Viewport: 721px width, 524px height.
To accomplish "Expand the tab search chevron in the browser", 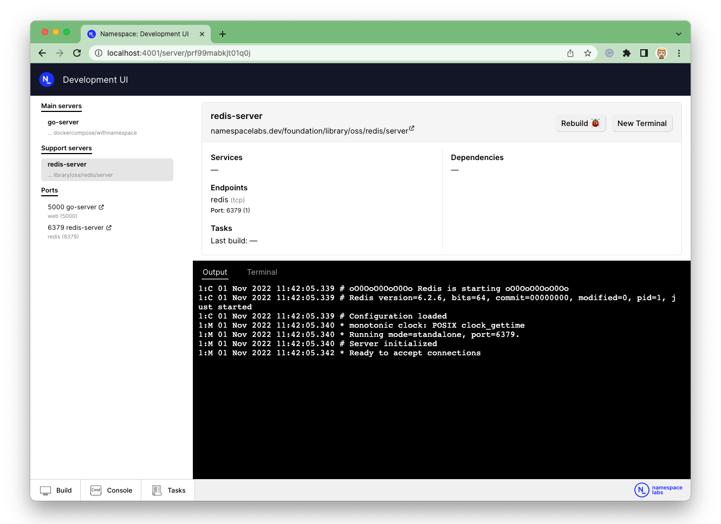I will [678, 34].
